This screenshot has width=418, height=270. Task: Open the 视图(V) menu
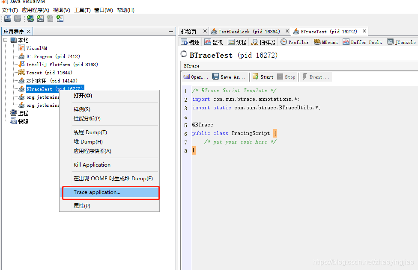click(x=62, y=10)
